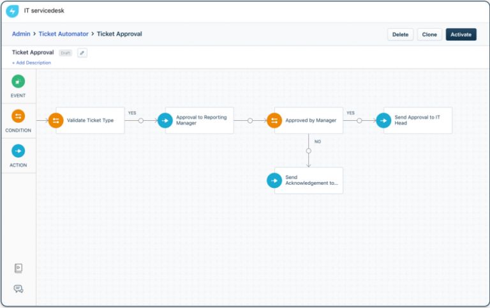Select the Approval to Reporting Manager node
This screenshot has width=490, height=308.
[200, 120]
